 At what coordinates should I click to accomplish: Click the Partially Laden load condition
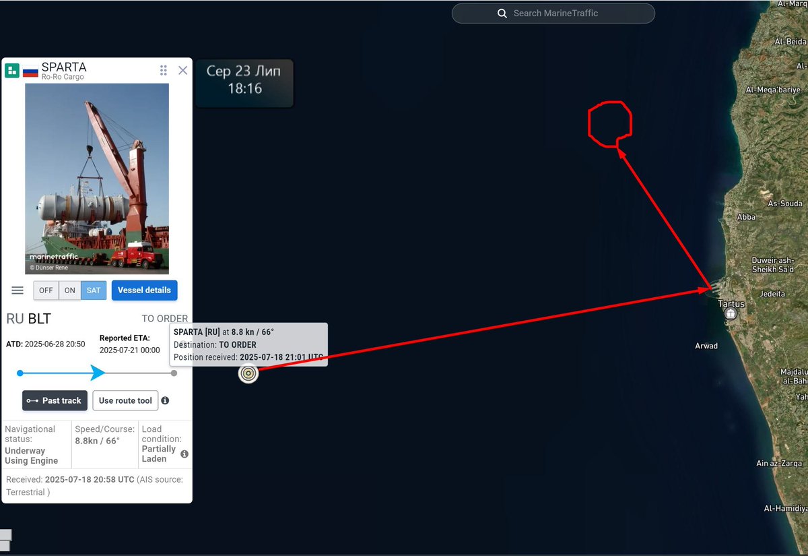click(159, 454)
